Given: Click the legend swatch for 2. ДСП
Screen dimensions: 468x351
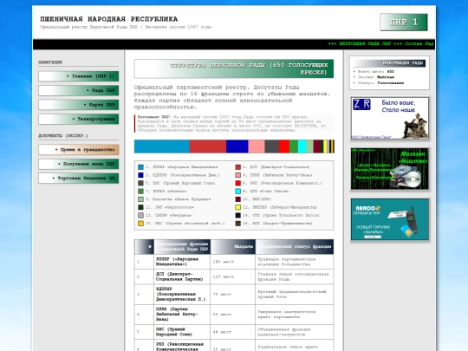Looking at the screenshot, I should [237, 167].
